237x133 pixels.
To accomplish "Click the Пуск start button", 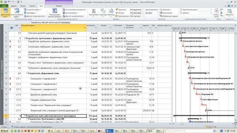I will [4, 131].
